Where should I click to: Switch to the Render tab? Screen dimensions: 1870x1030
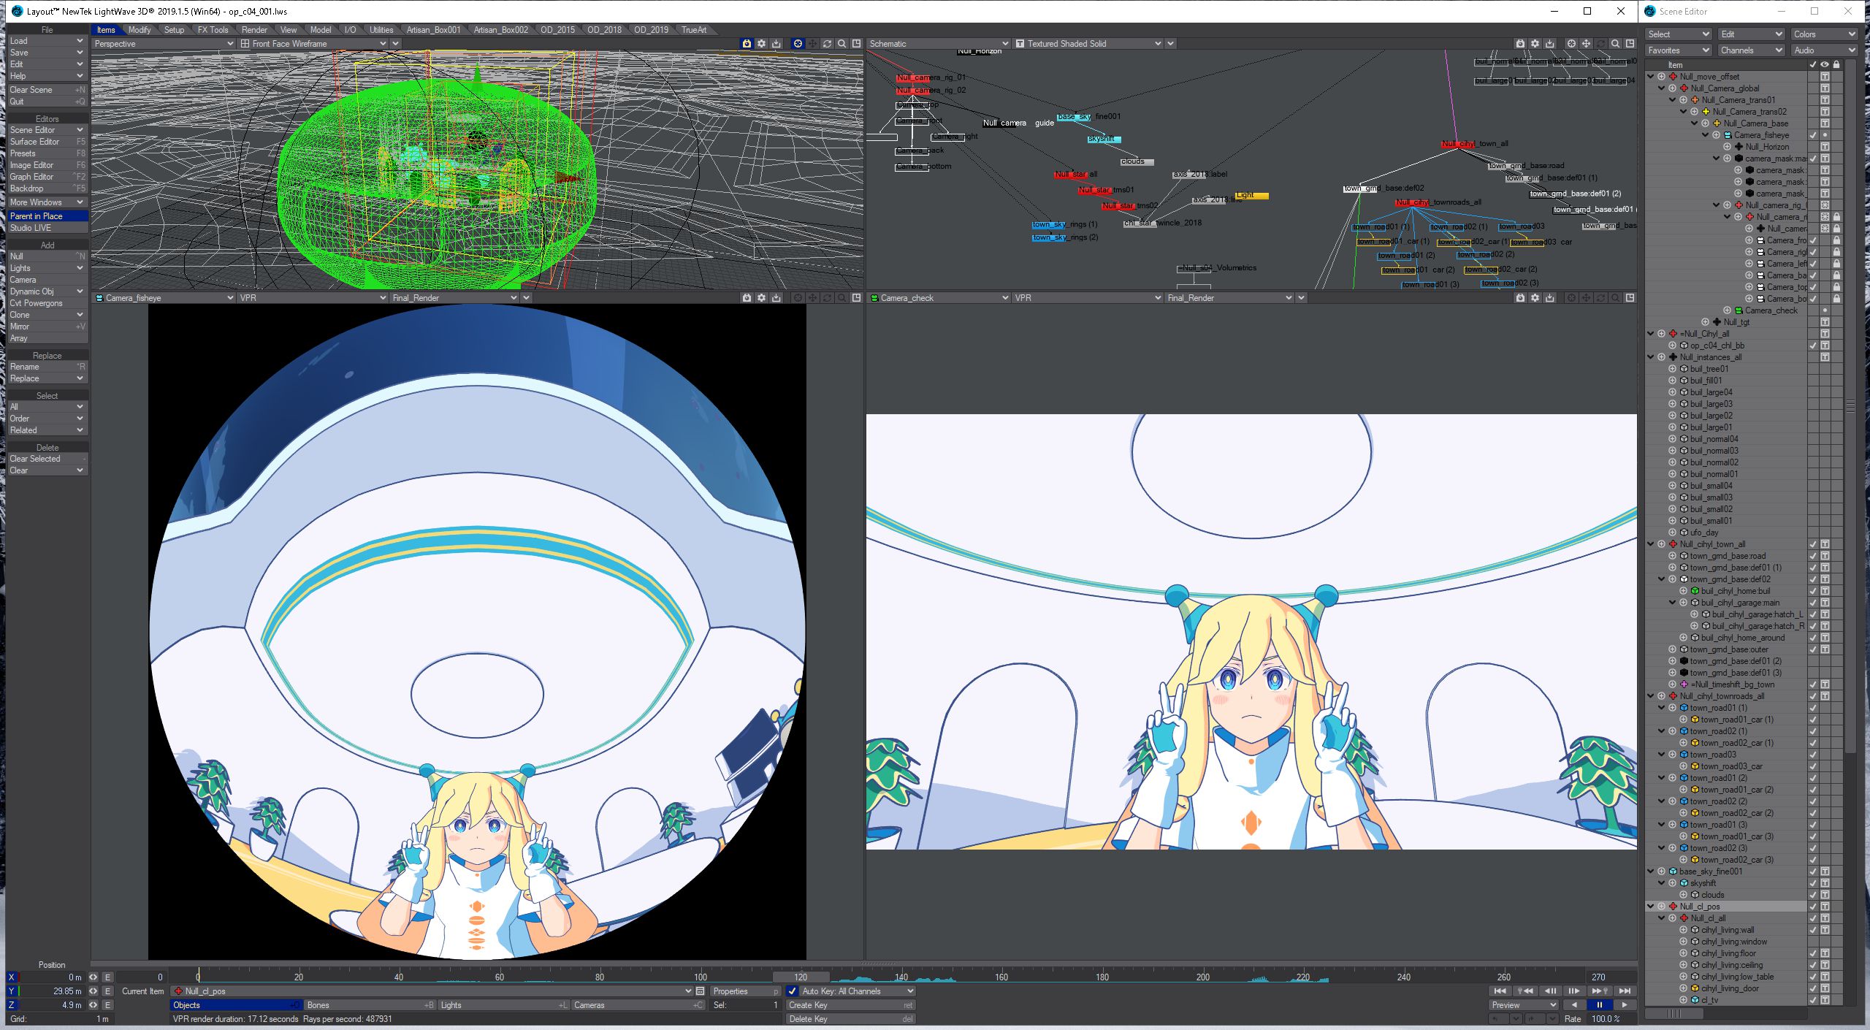(254, 30)
